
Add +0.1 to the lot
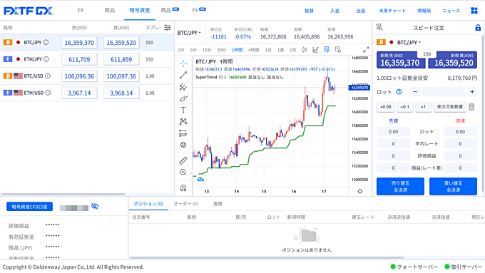tap(404, 107)
